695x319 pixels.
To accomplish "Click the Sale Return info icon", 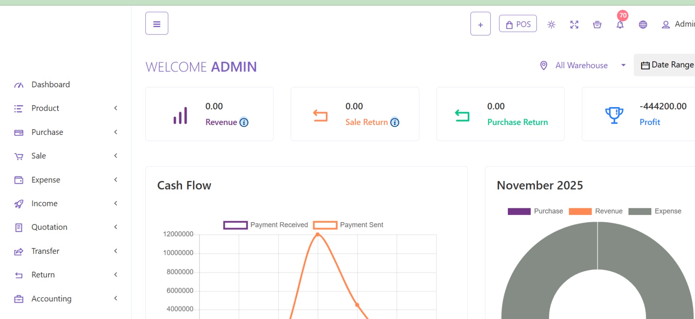I will 395,122.
